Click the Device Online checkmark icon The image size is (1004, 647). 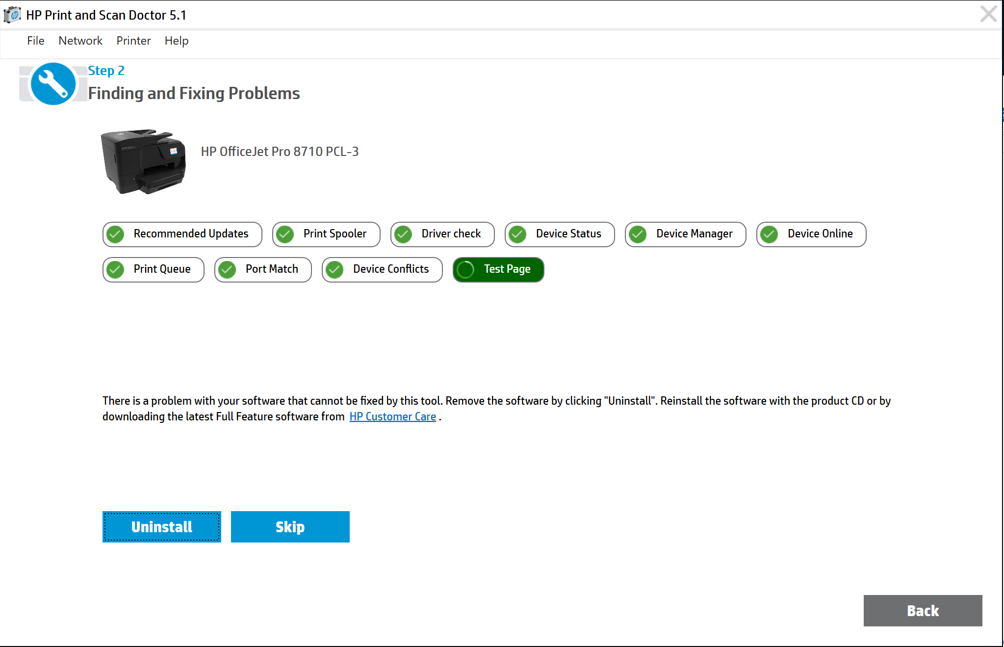769,234
